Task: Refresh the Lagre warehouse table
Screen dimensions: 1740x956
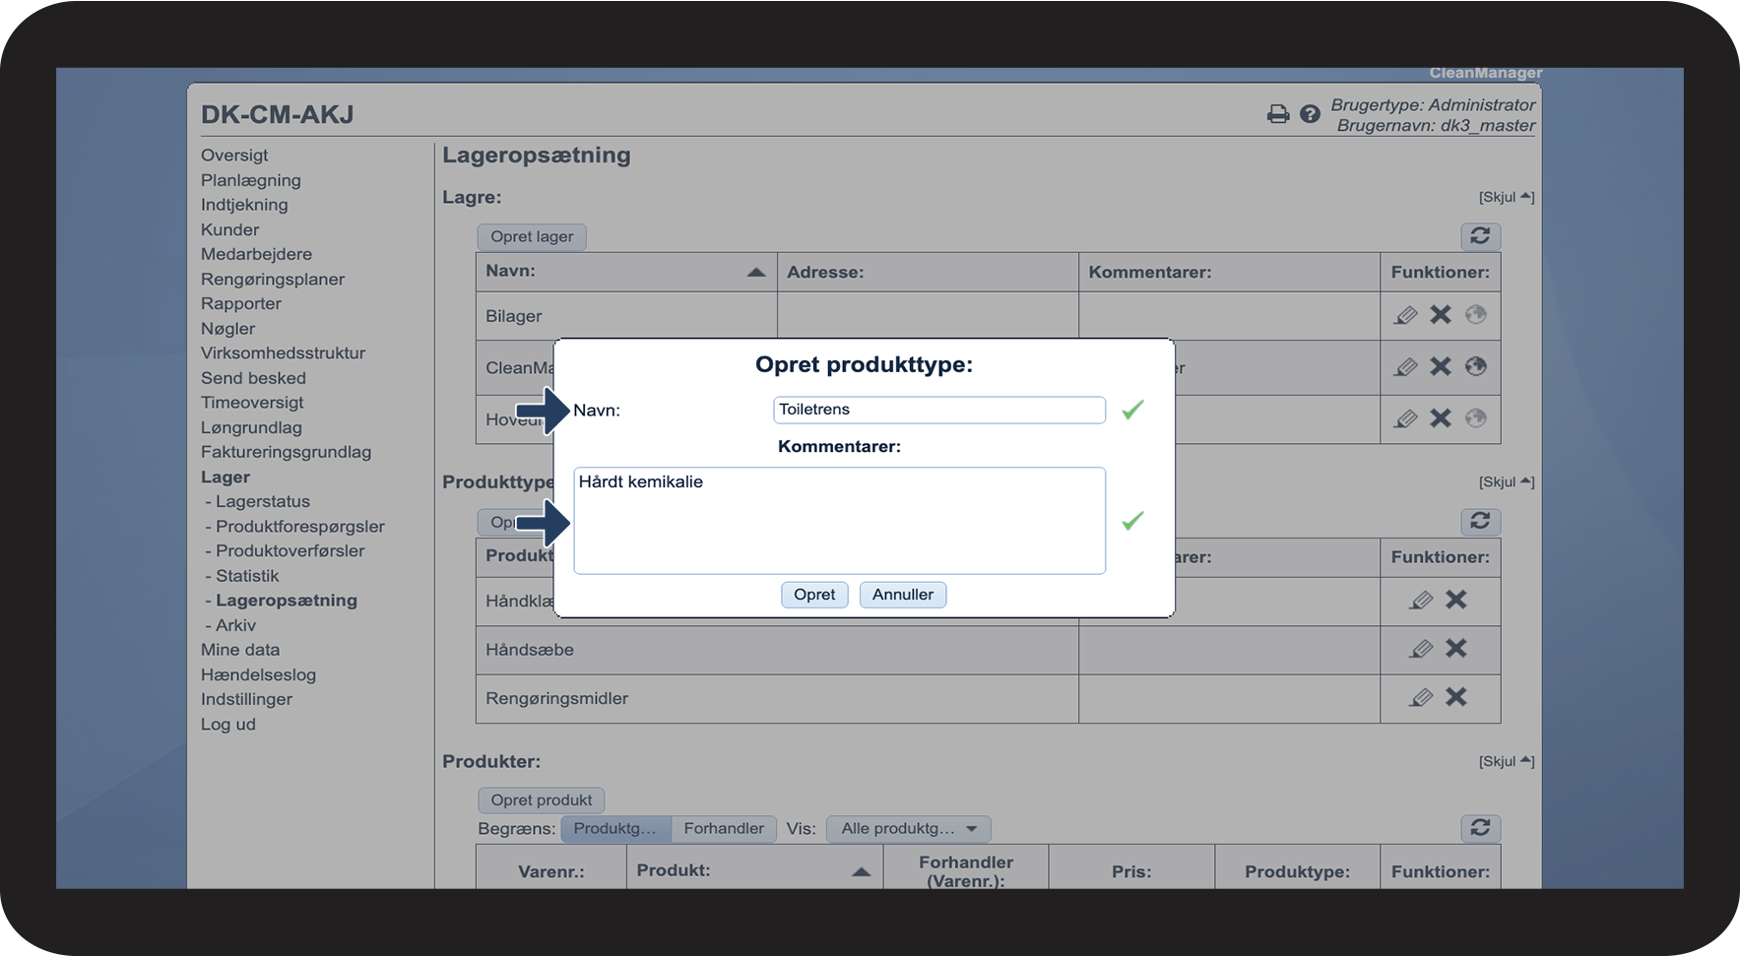Action: pos(1480,236)
